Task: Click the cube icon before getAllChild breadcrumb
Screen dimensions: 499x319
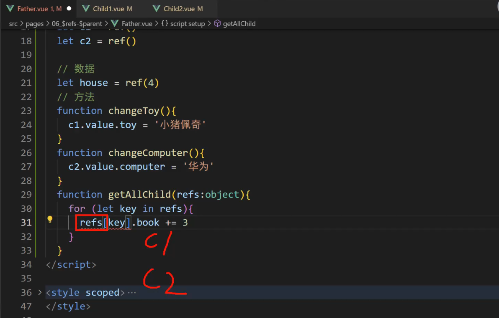Action: (x=217, y=23)
